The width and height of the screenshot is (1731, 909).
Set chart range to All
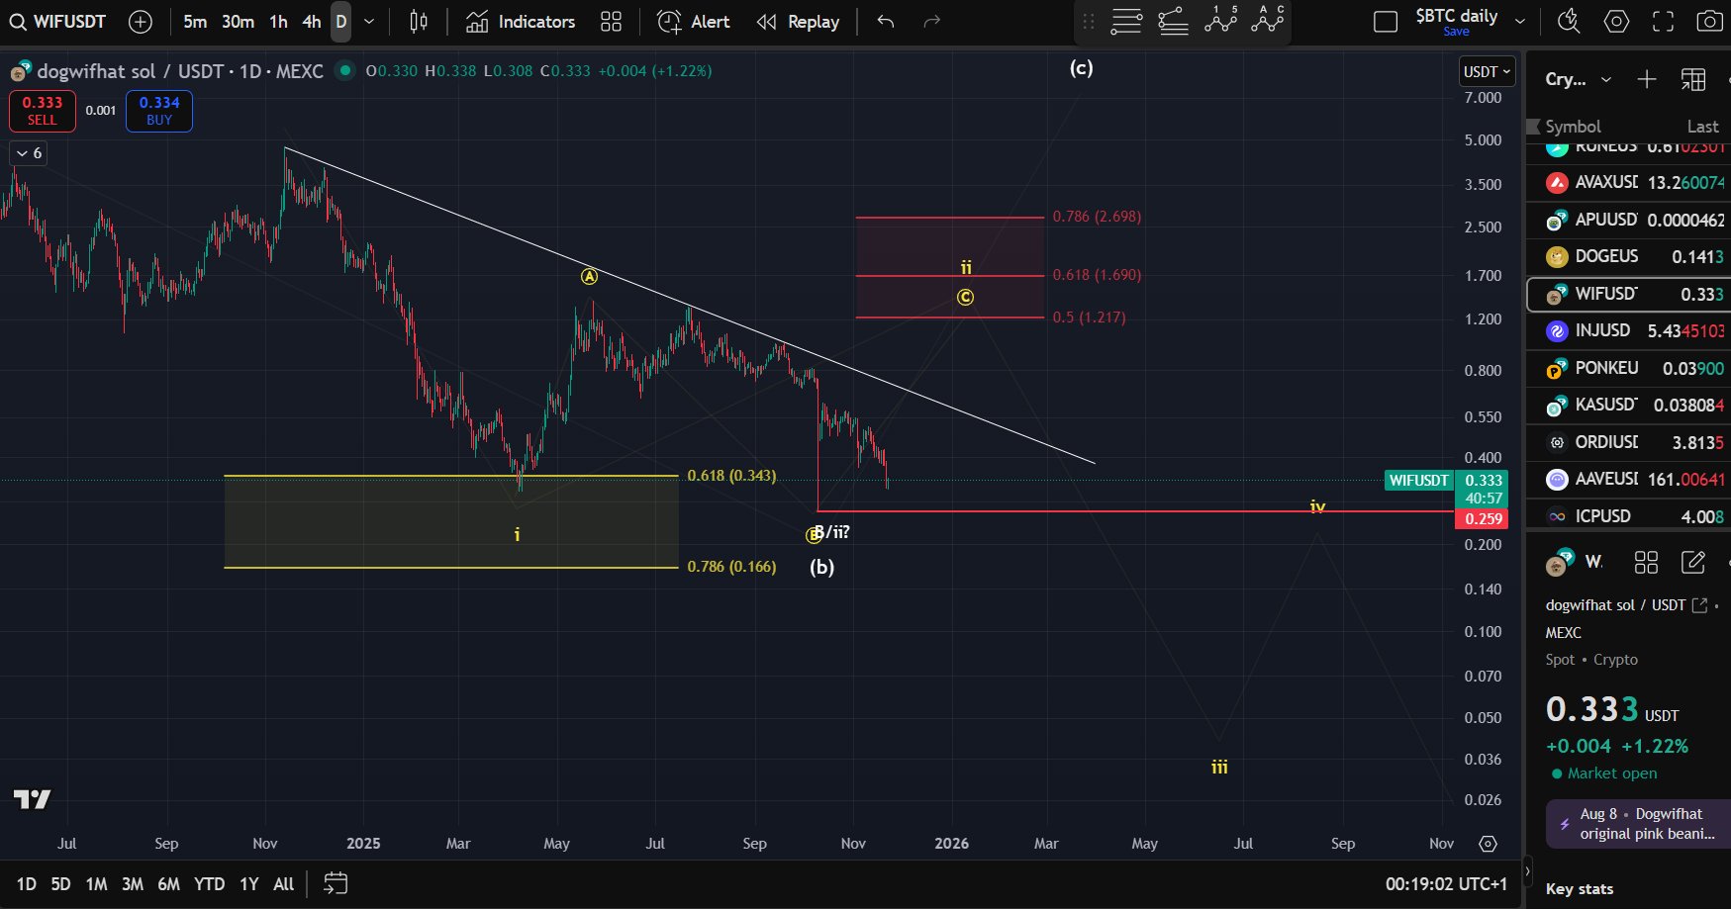284,884
